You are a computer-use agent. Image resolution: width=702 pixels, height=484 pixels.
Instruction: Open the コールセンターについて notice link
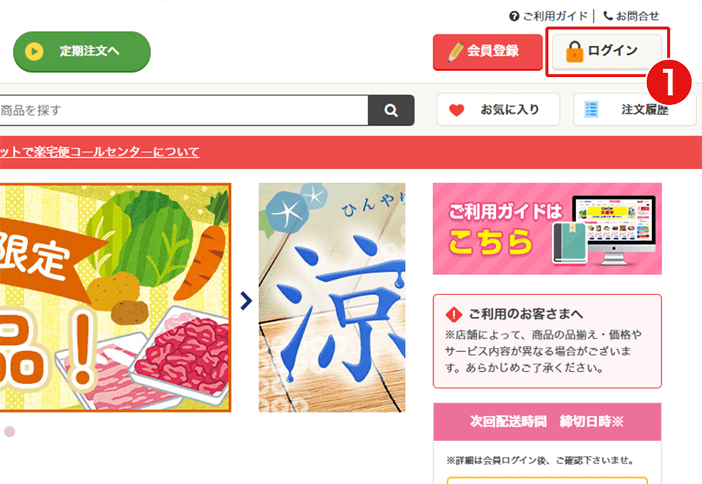pyautogui.click(x=100, y=152)
